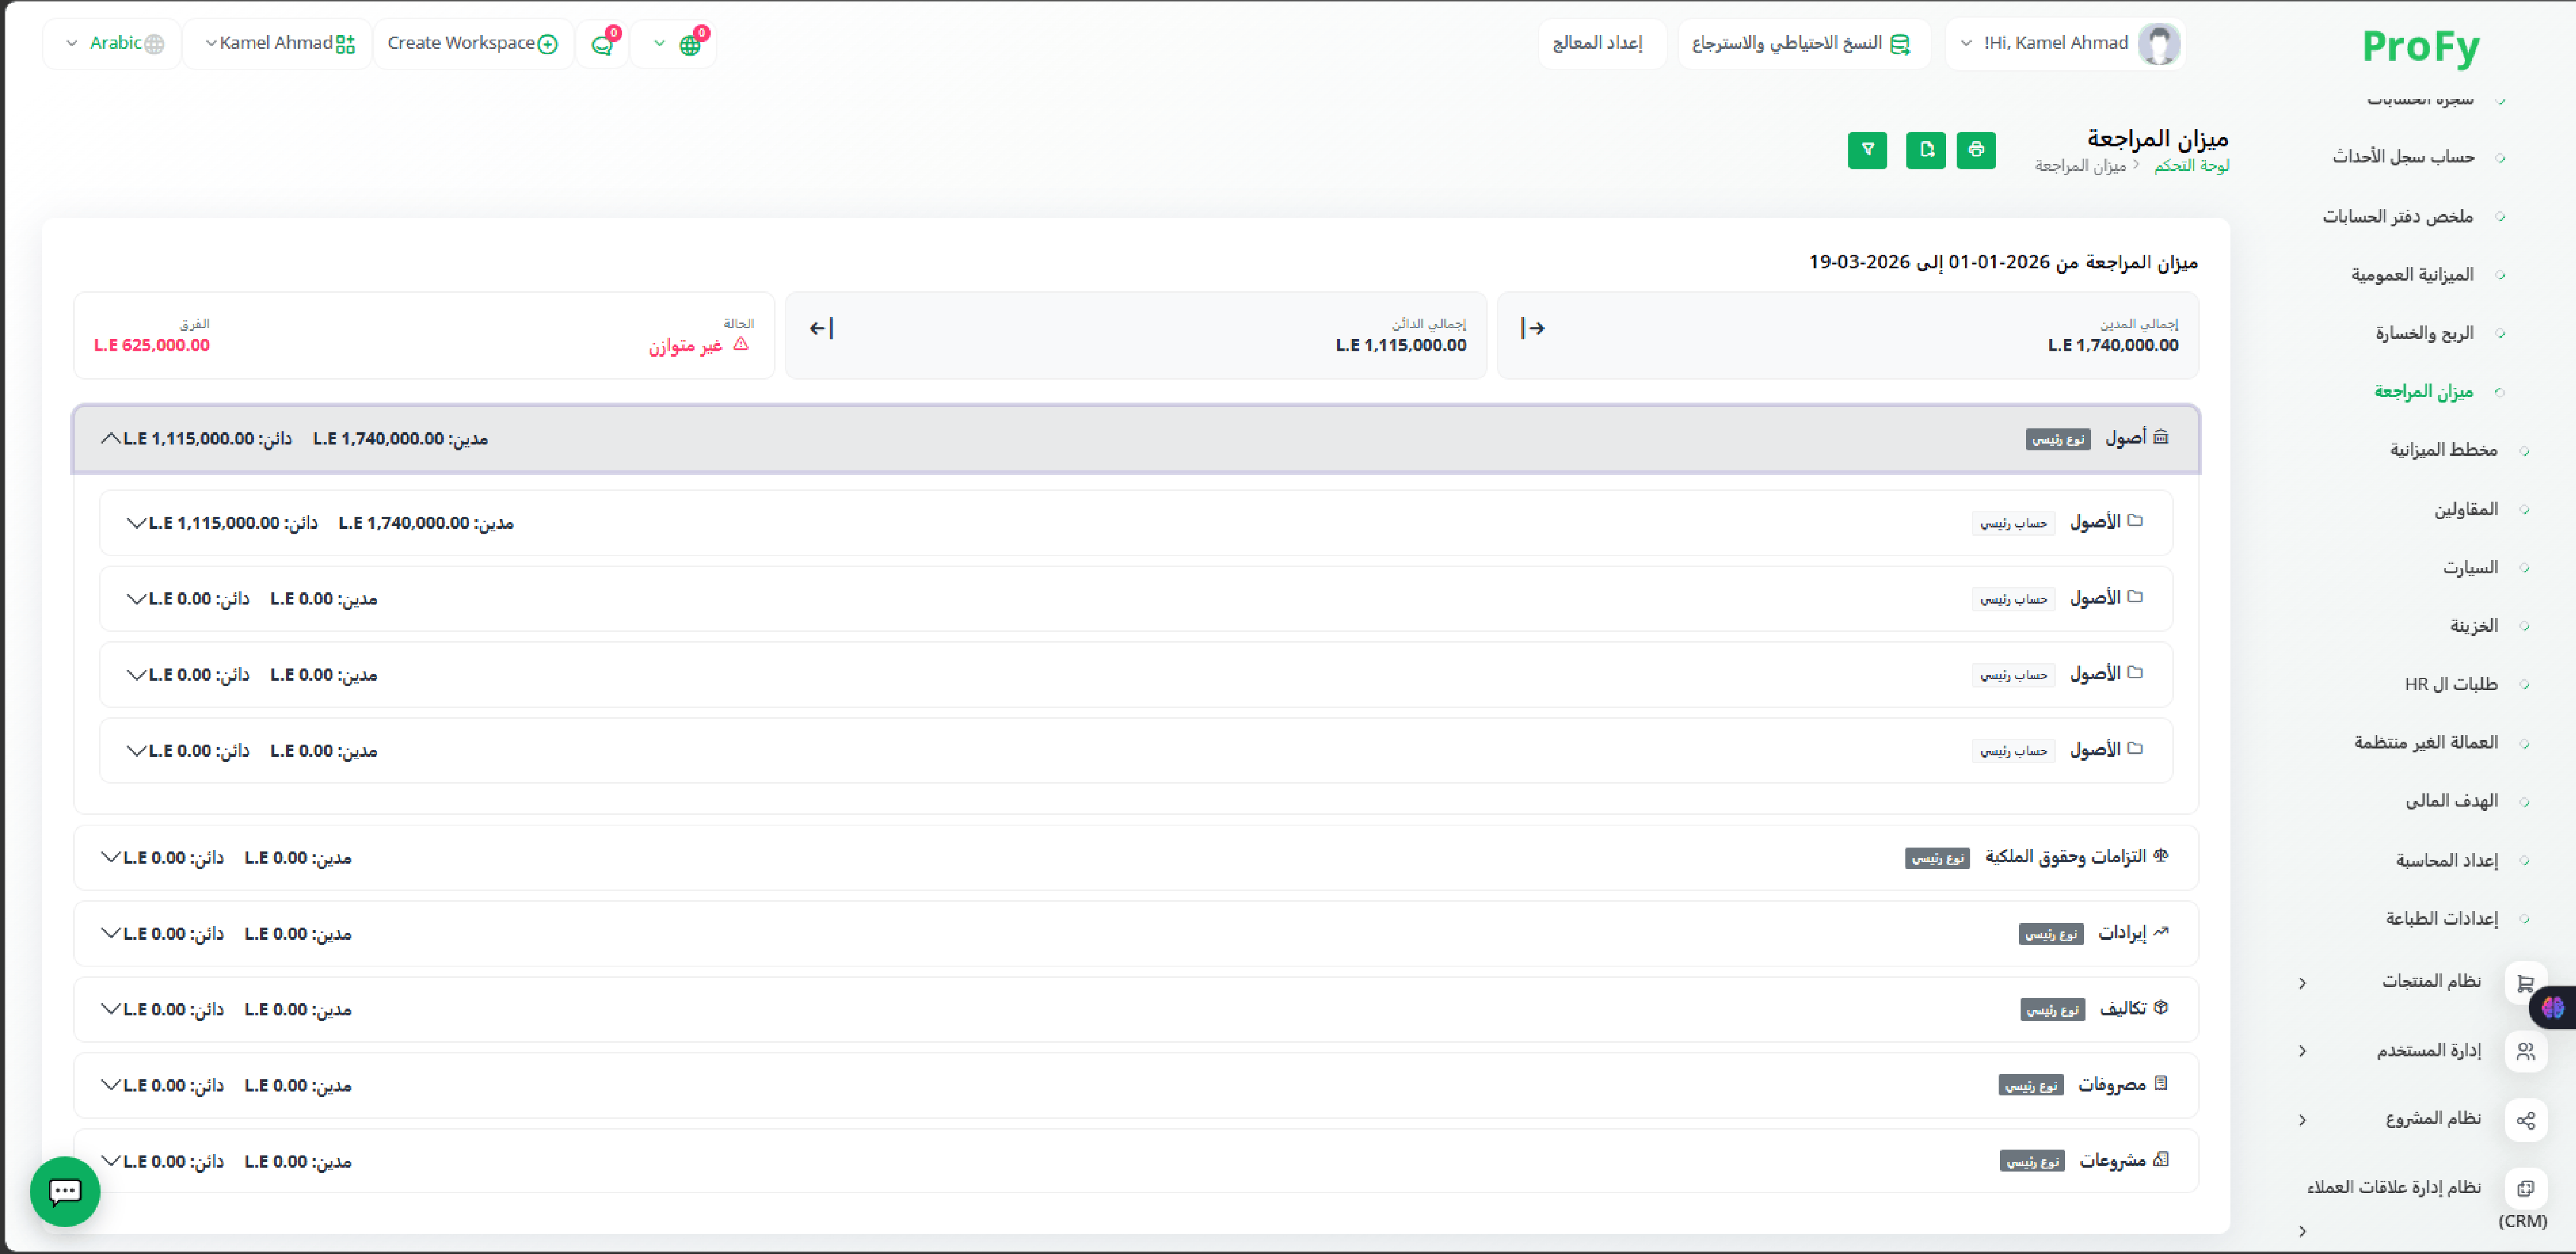Open طلبات ال HR in sidebar
Screen dimensions: 2576x1254
pyautogui.click(x=2451, y=684)
